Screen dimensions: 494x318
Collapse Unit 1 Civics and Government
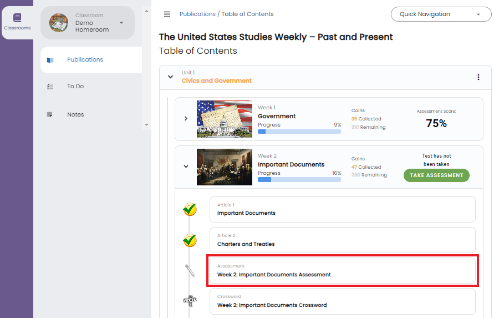pyautogui.click(x=170, y=77)
